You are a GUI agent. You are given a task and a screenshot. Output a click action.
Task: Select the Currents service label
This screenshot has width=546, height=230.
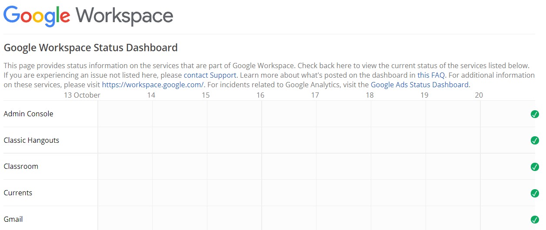click(18, 193)
